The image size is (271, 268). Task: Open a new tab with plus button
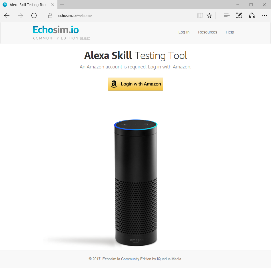click(x=62, y=5)
